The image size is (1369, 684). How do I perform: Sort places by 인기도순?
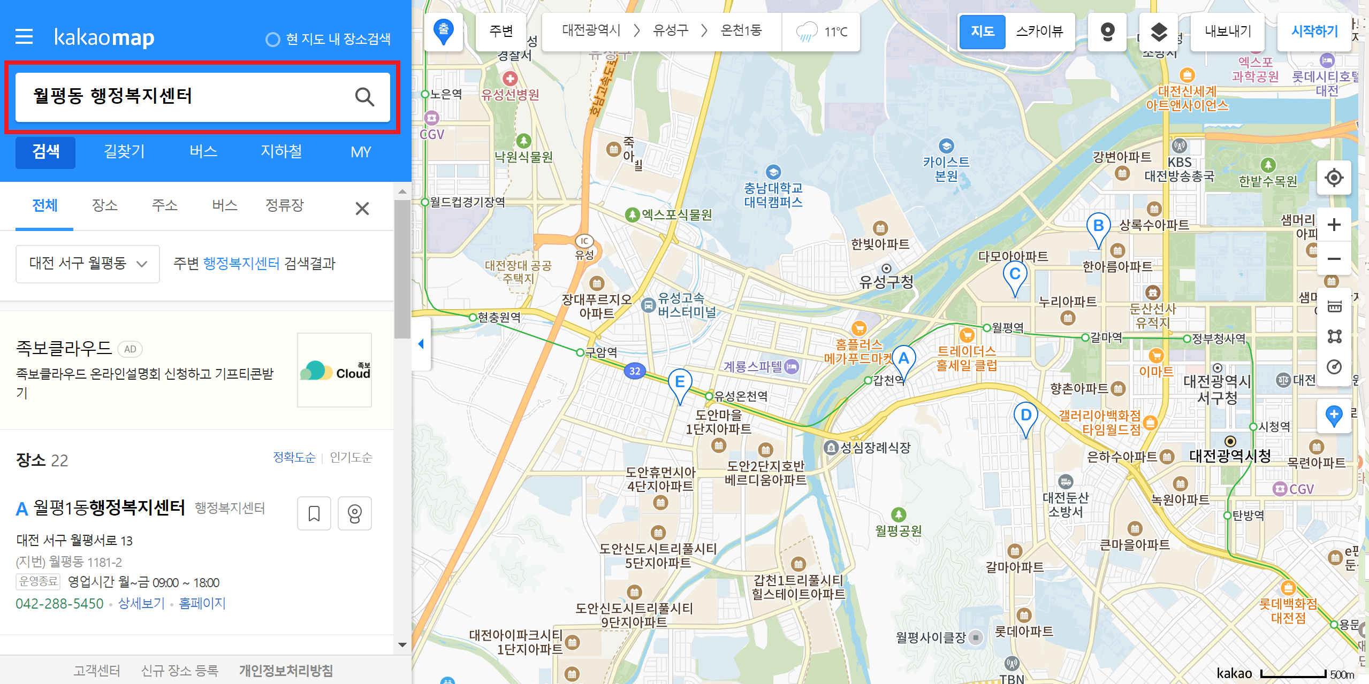click(351, 457)
